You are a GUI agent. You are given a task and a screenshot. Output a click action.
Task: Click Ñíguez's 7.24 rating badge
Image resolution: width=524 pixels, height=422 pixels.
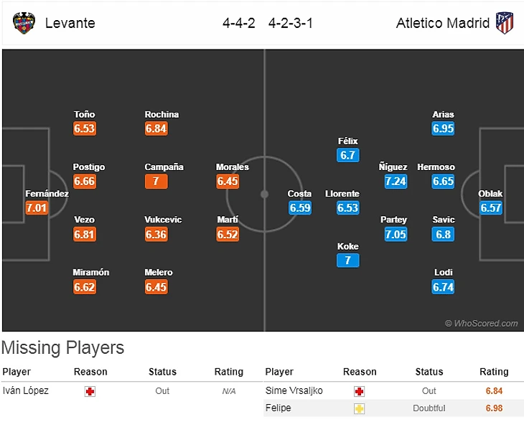pyautogui.click(x=396, y=182)
